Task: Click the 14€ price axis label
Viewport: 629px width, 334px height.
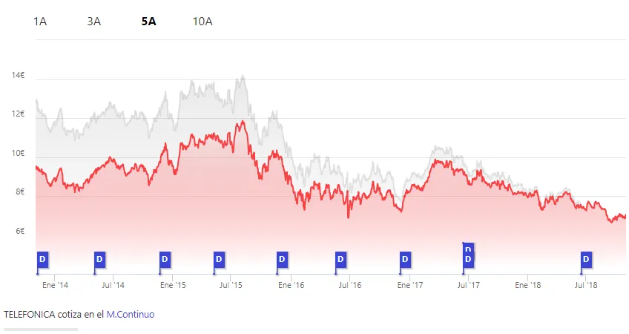Action: click(x=18, y=76)
